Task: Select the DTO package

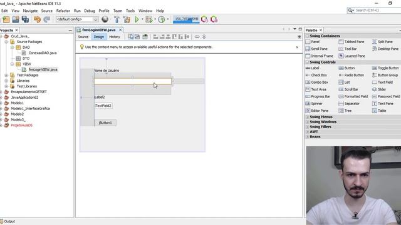Action: (x=26, y=58)
